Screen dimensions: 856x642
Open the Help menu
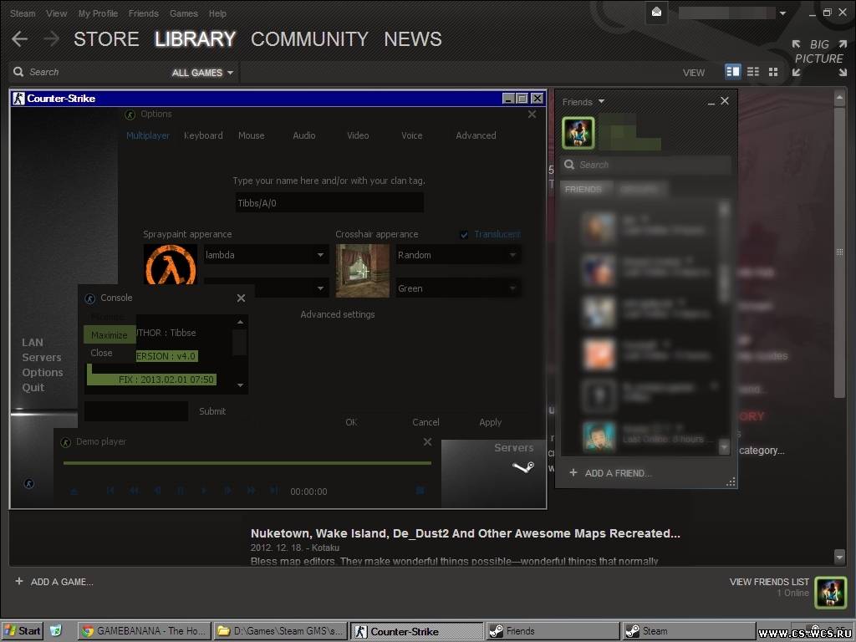point(217,13)
